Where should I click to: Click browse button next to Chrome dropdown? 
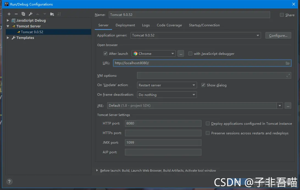[181, 54]
